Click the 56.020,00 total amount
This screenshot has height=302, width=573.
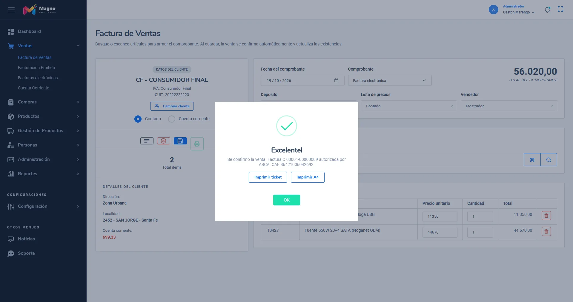tap(535, 71)
